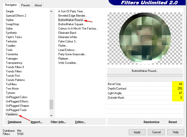Choose Party Gone Greyscale... filter
The height and width of the screenshot is (137, 187).
point(72,54)
